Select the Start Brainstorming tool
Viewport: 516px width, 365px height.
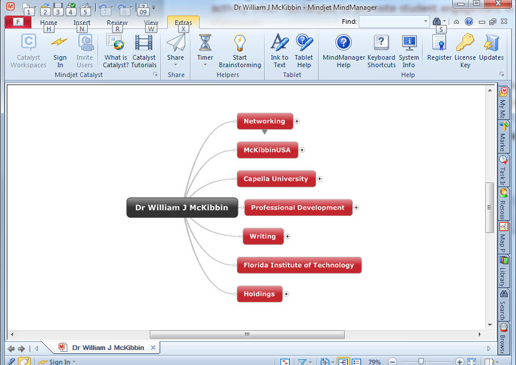(x=240, y=50)
